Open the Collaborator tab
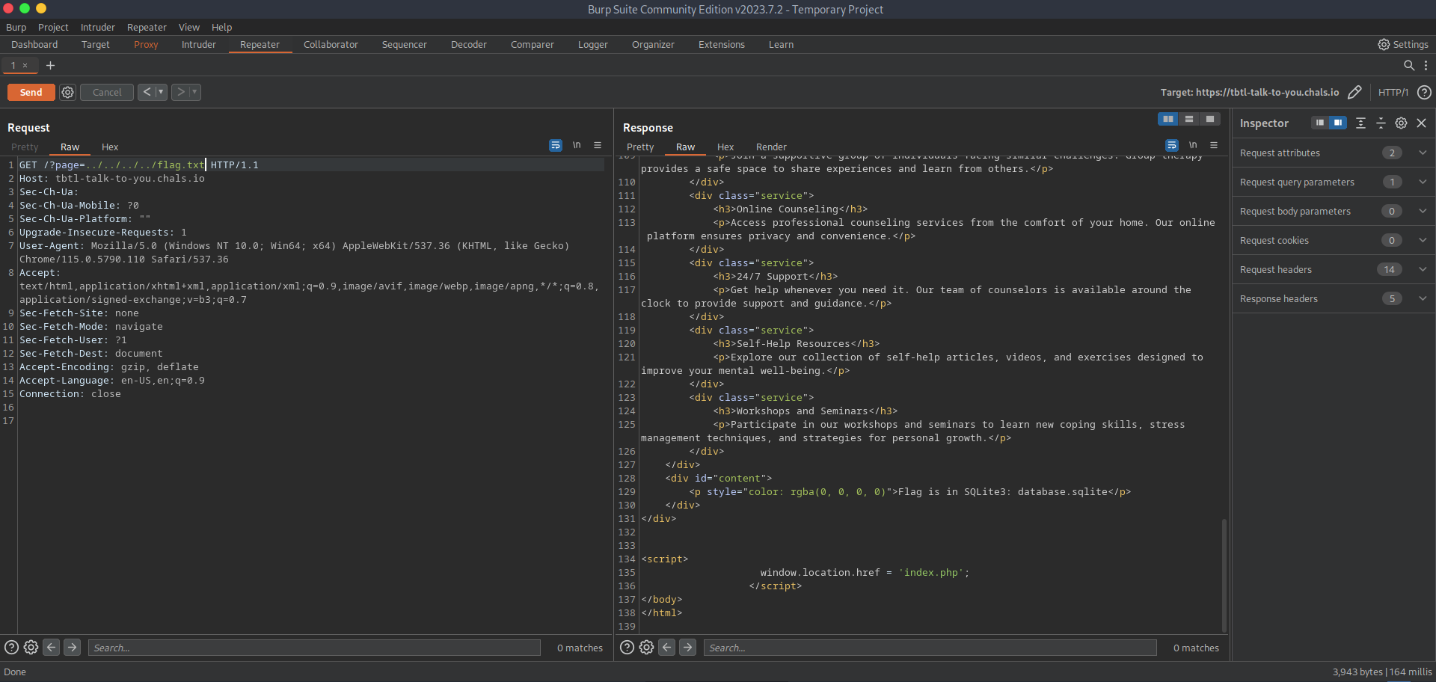The width and height of the screenshot is (1436, 682). pyautogui.click(x=331, y=45)
